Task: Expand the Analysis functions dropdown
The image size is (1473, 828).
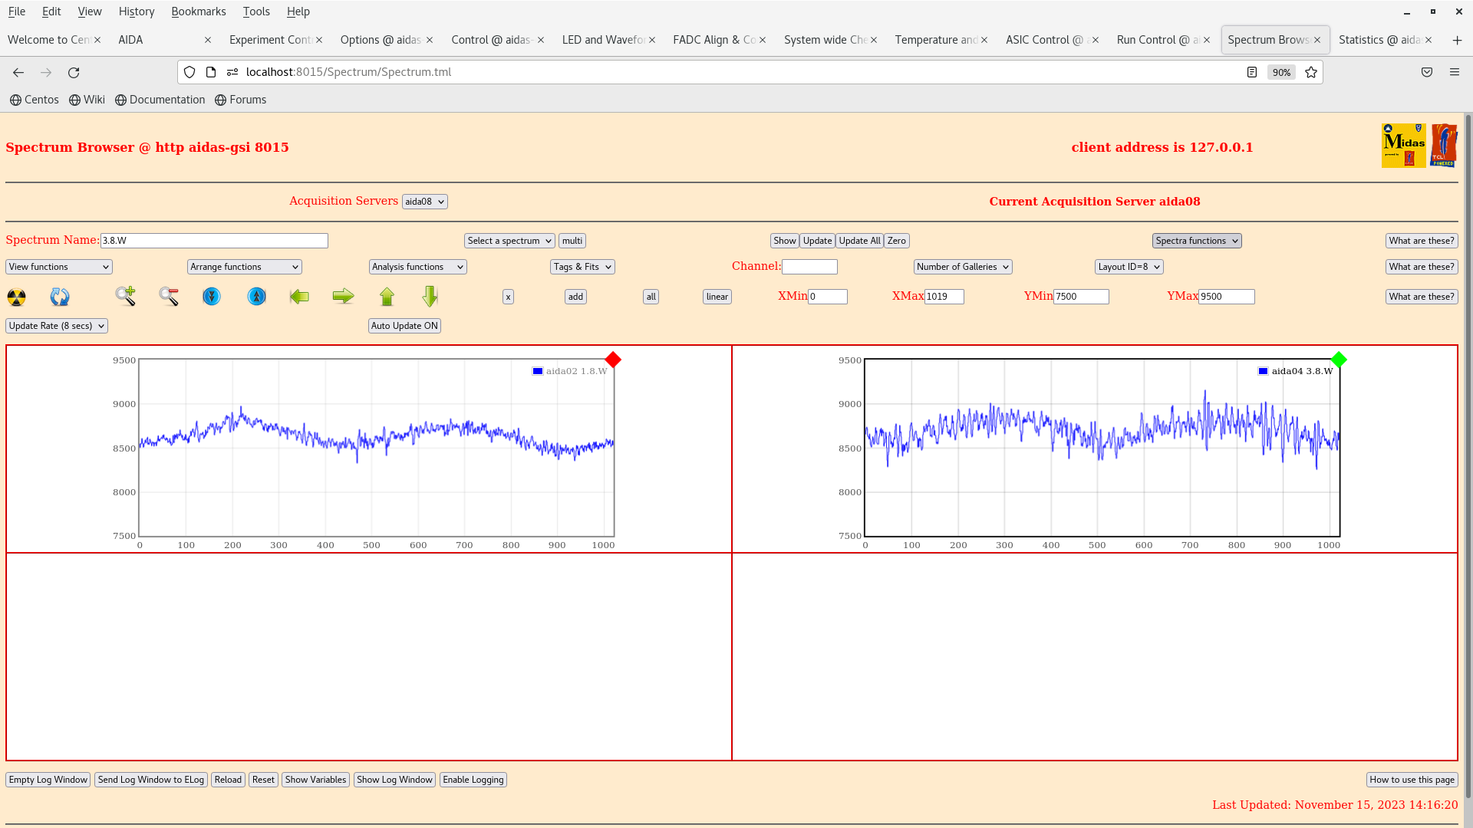Action: pos(417,267)
